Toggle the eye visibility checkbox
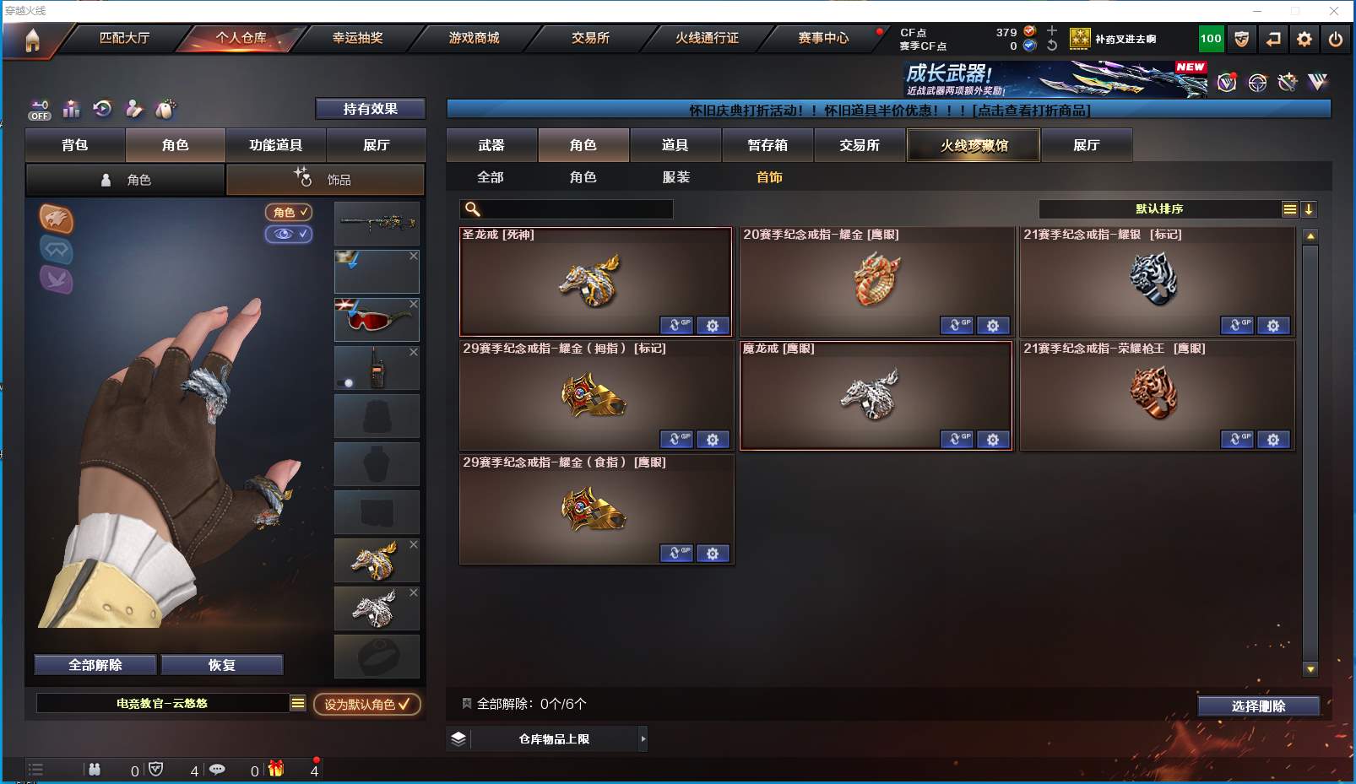This screenshot has height=784, width=1356. (289, 234)
